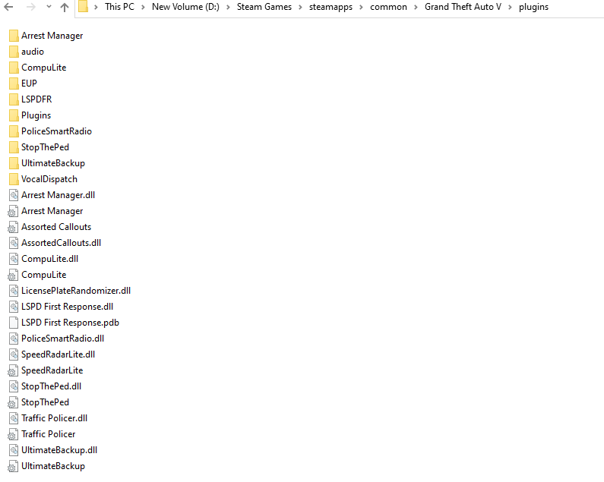
Task: Select the StopThePed folder icon
Action: [x=14, y=147]
